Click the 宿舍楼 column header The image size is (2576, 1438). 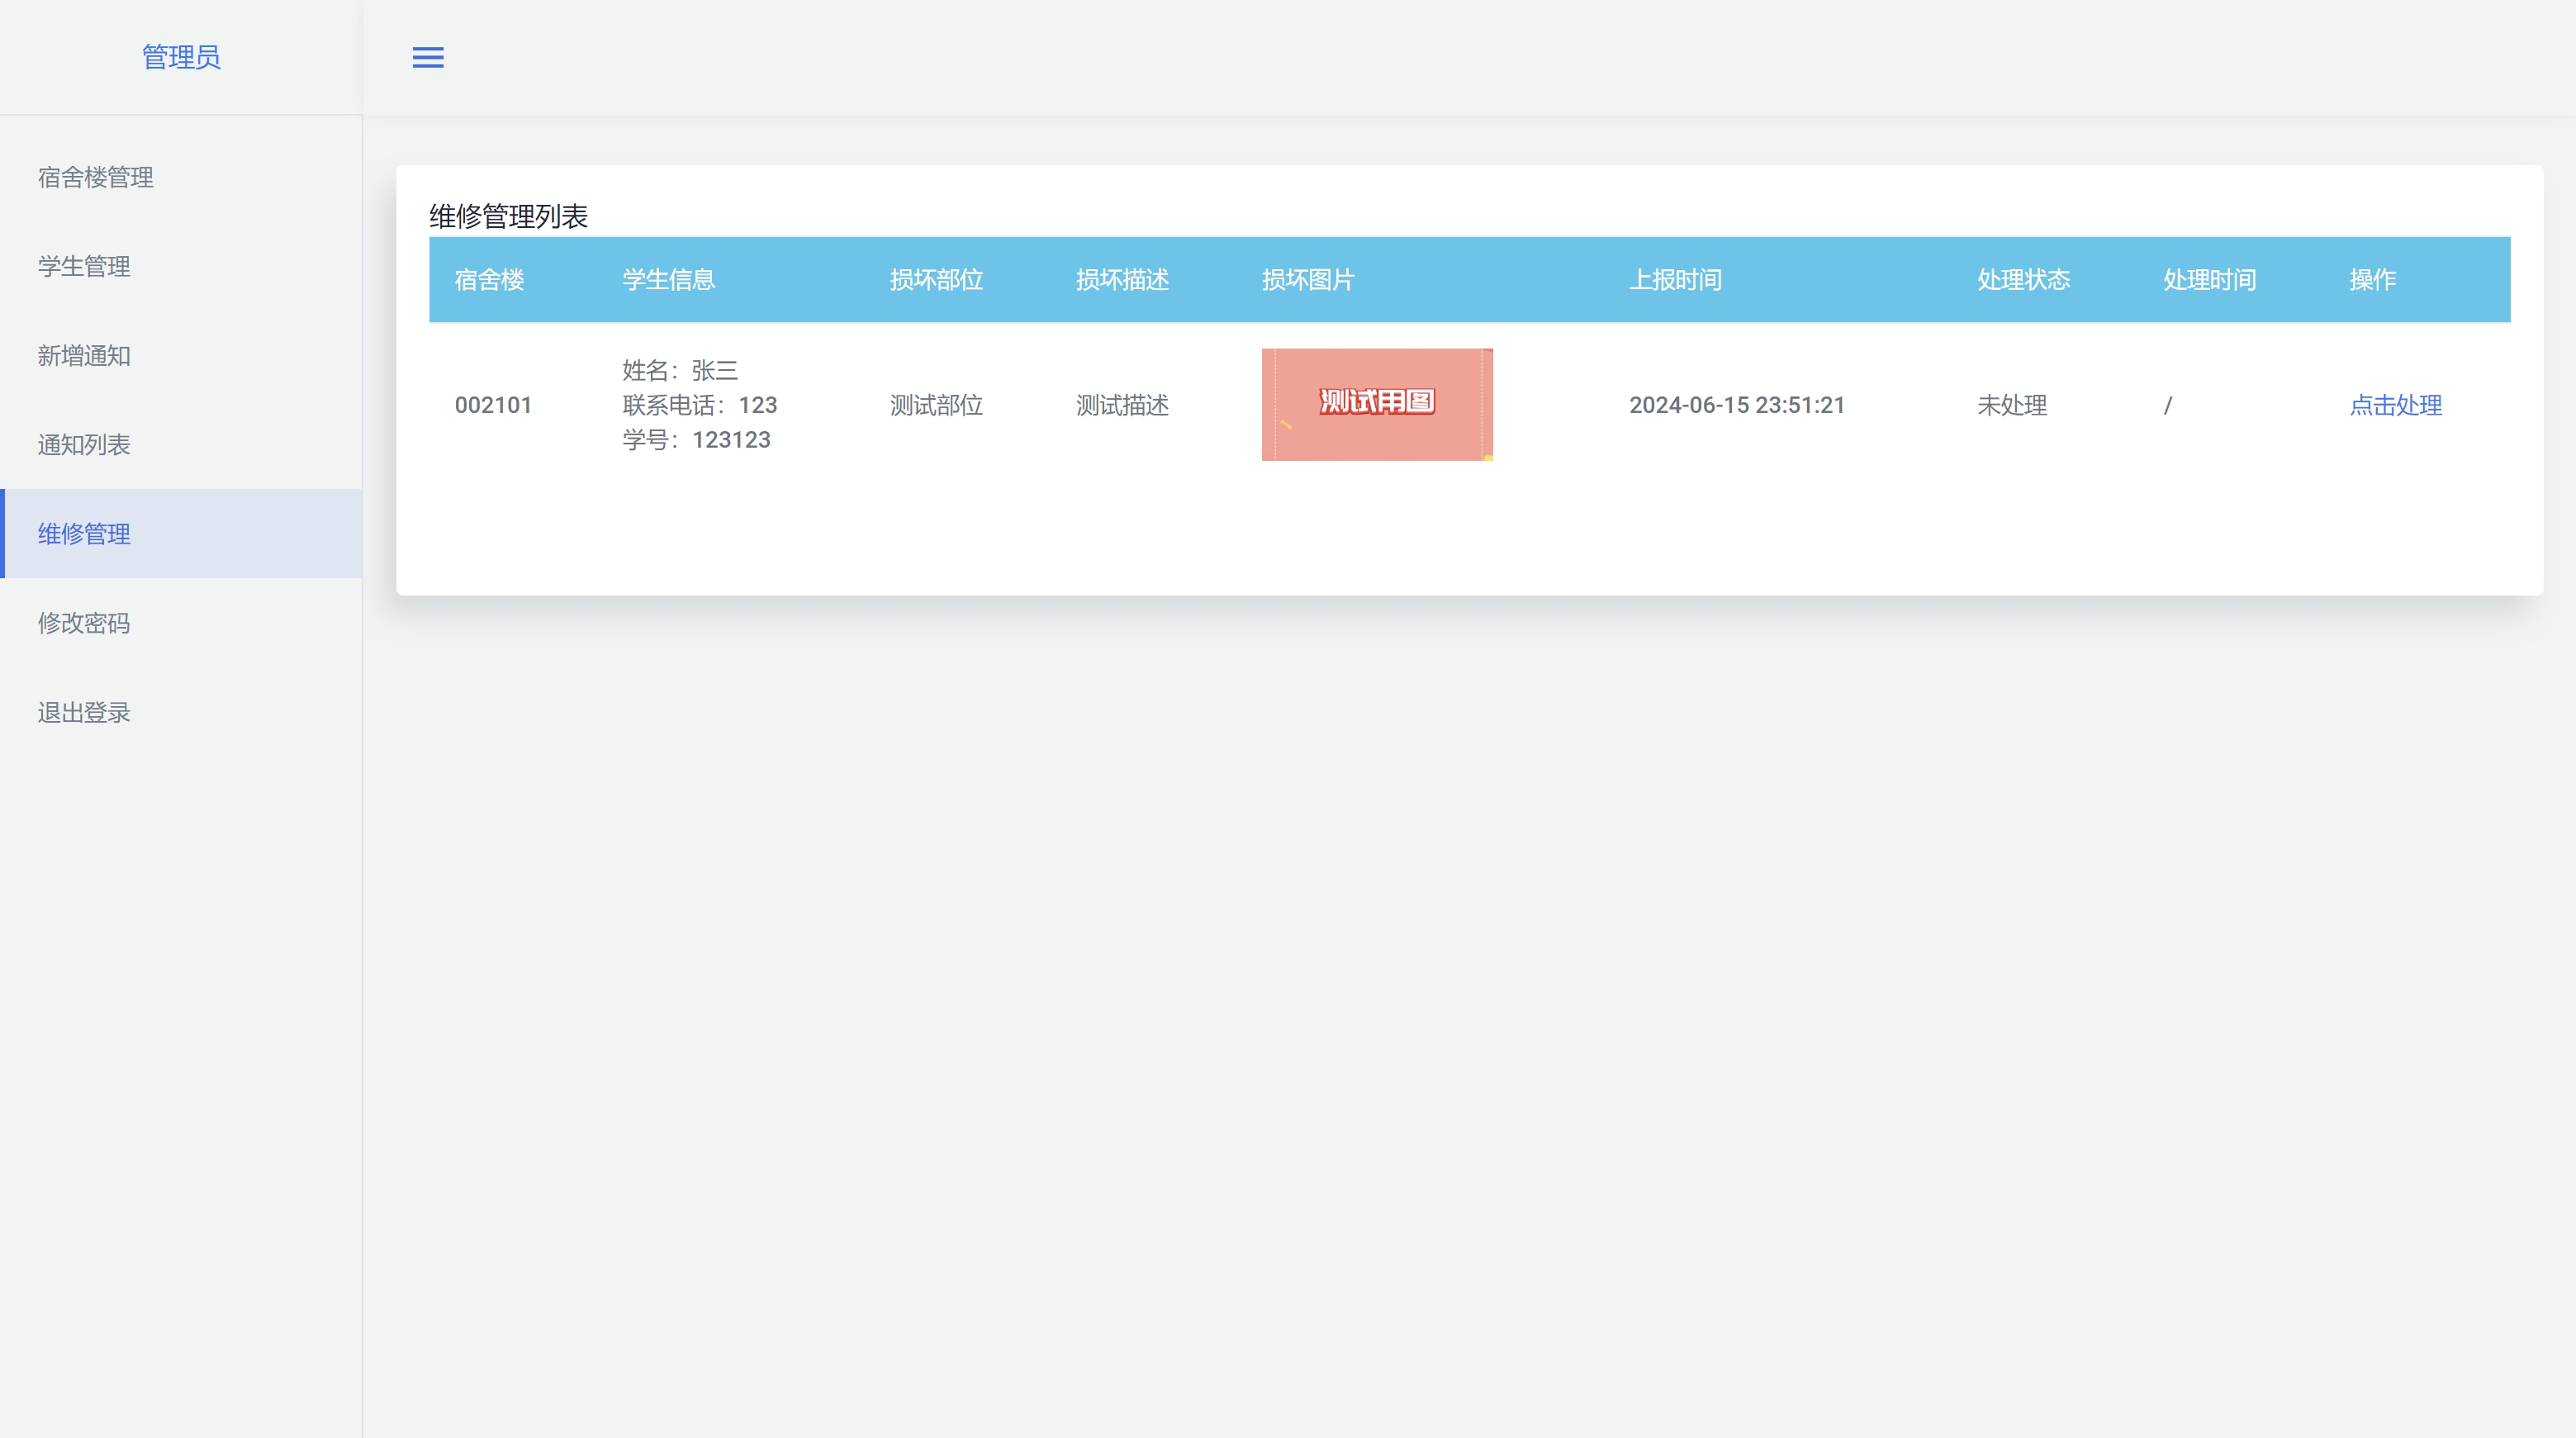pos(489,280)
